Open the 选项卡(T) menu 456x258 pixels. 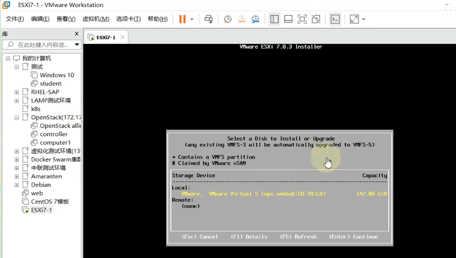tap(128, 19)
